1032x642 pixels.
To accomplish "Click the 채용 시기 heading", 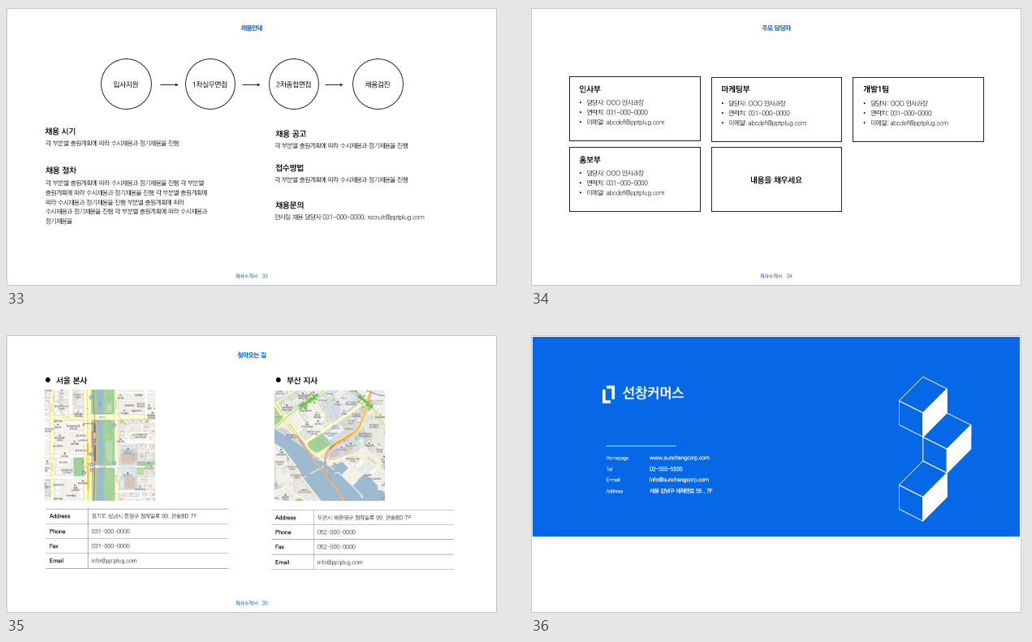I will pyautogui.click(x=61, y=131).
